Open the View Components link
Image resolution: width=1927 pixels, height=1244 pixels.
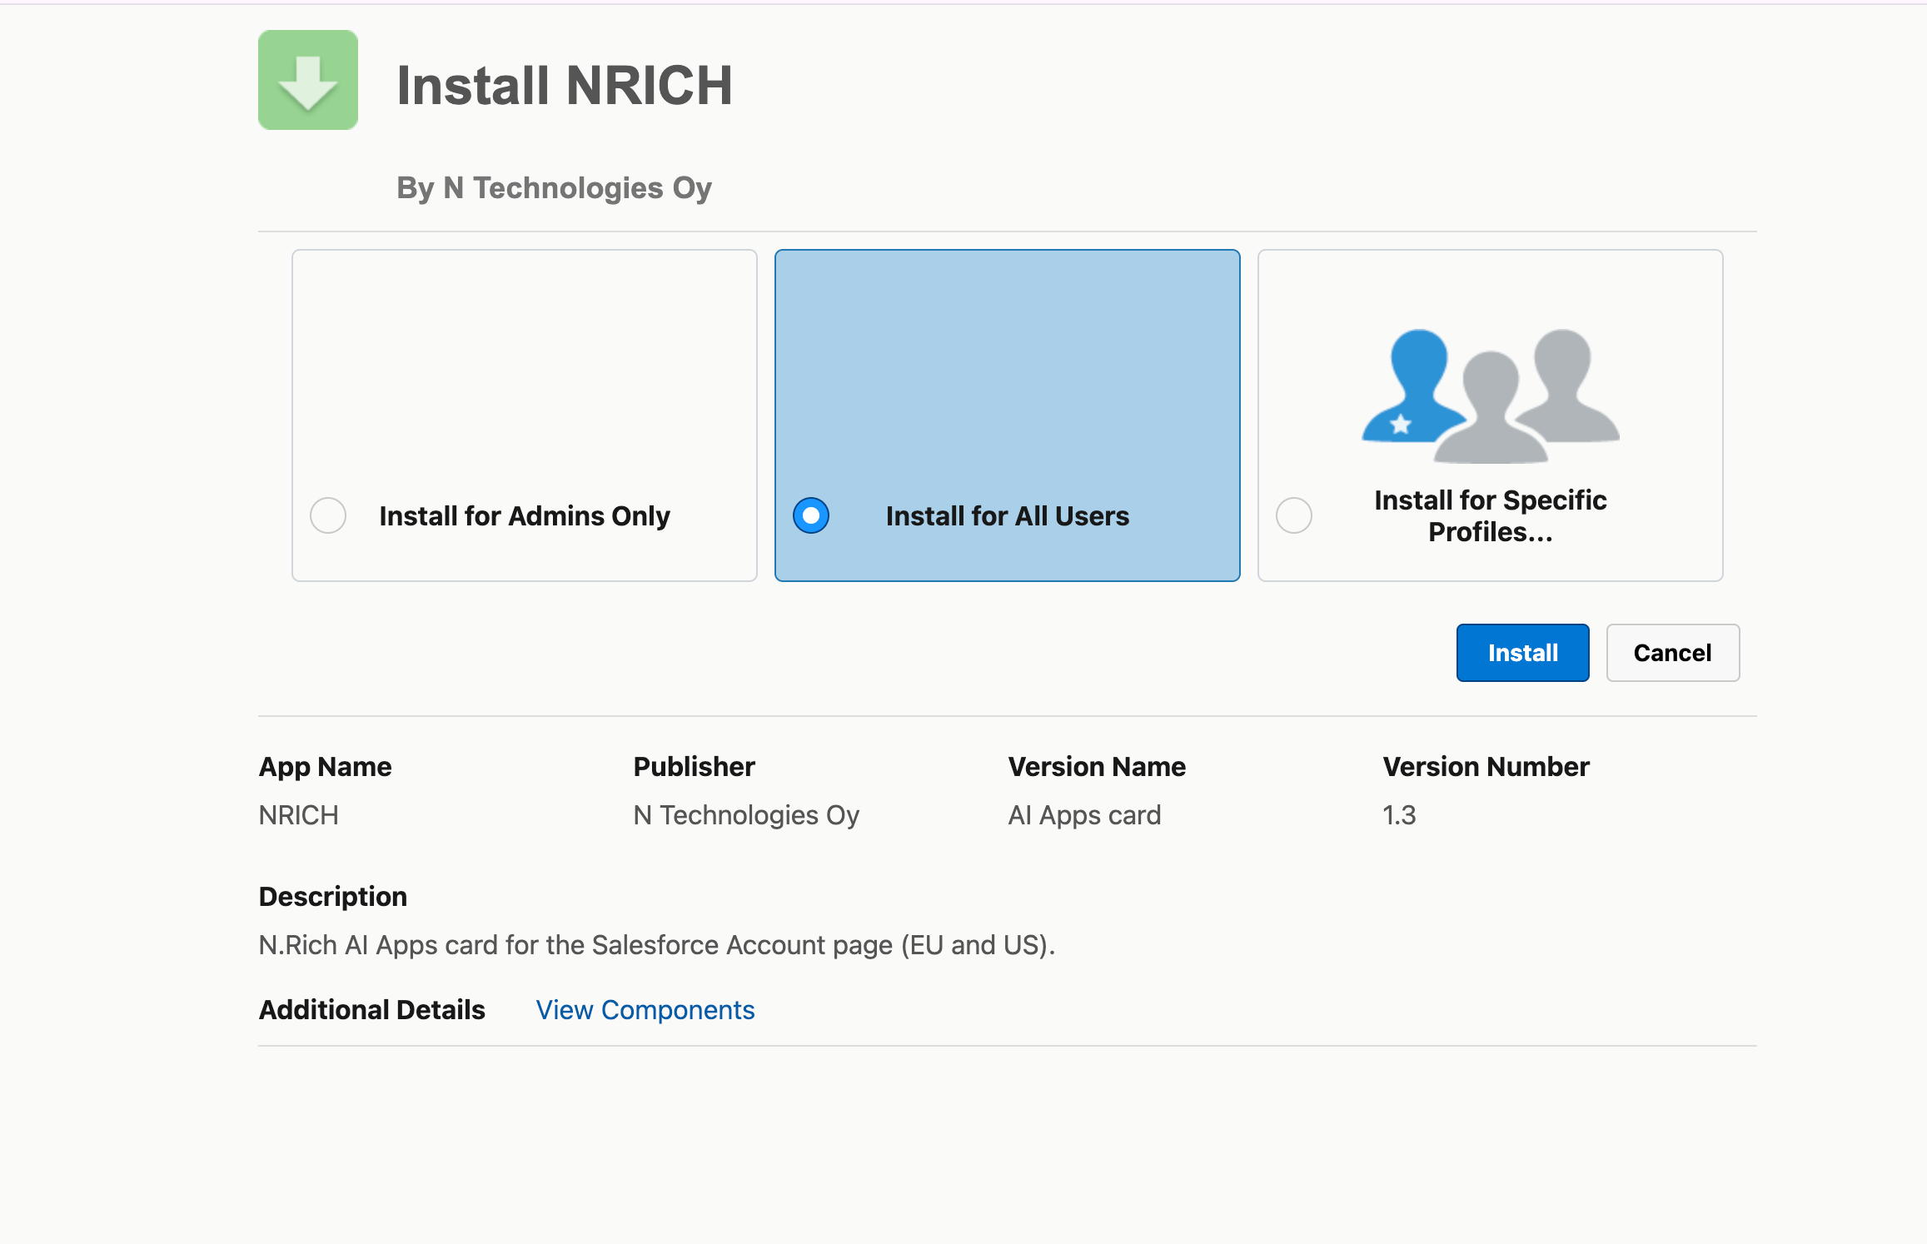point(645,1010)
